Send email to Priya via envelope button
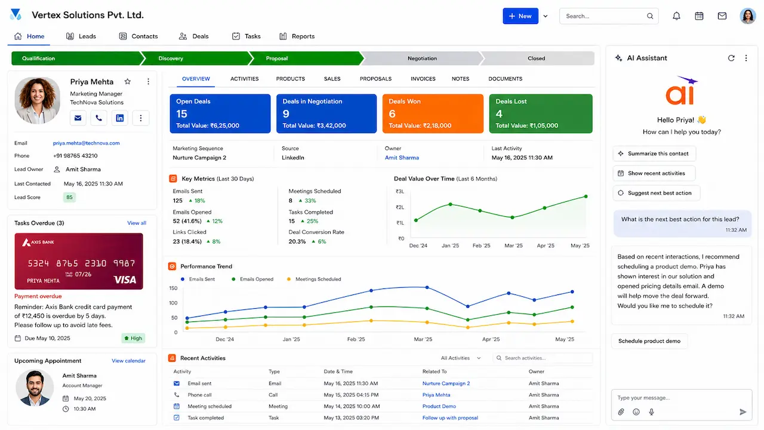This screenshot has width=764, height=430. point(78,118)
